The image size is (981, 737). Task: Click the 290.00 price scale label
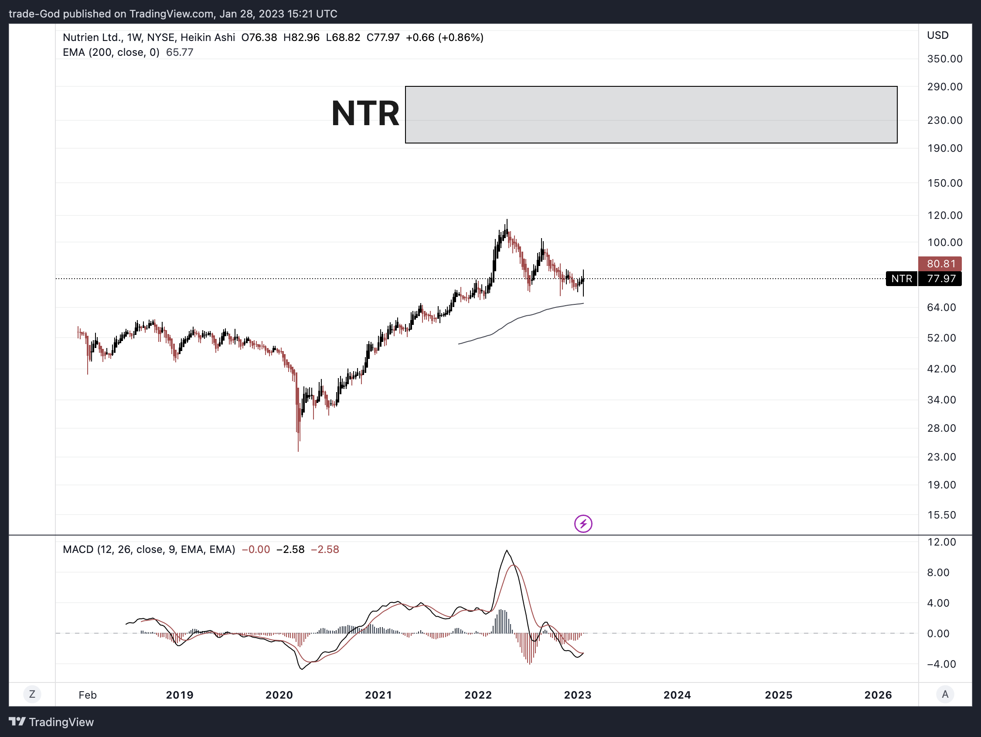945,86
